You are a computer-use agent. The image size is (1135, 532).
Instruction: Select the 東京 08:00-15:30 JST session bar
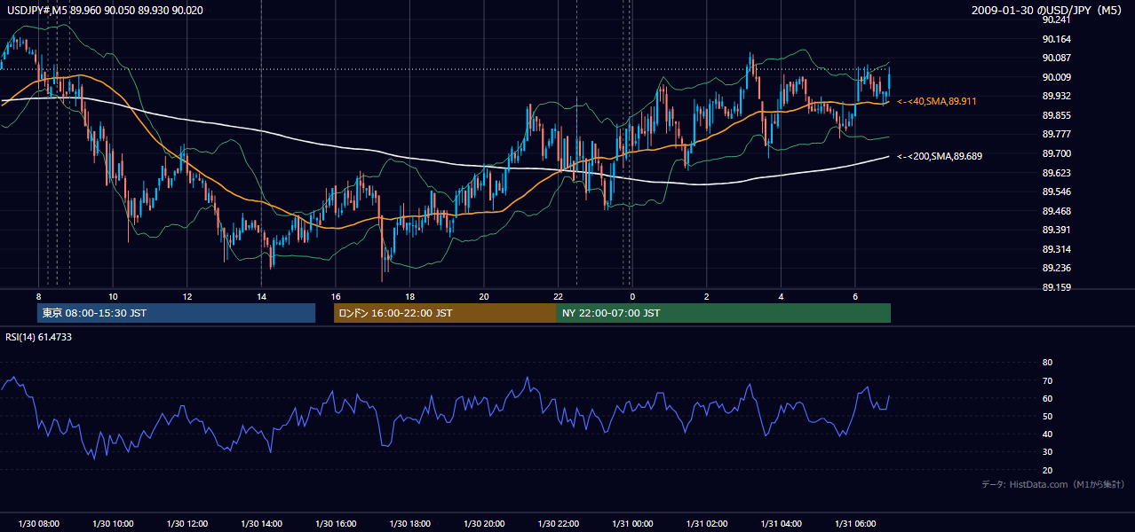pyautogui.click(x=176, y=313)
